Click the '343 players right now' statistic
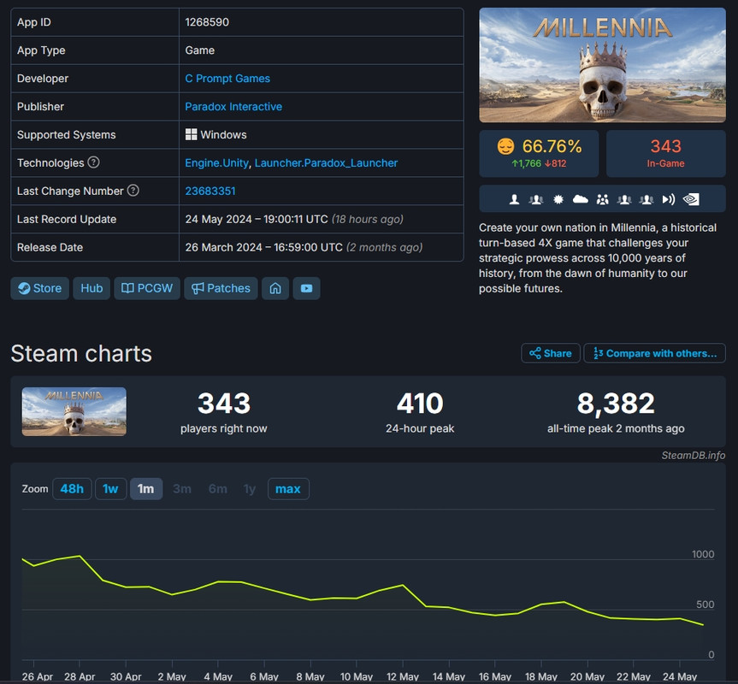 [x=223, y=411]
